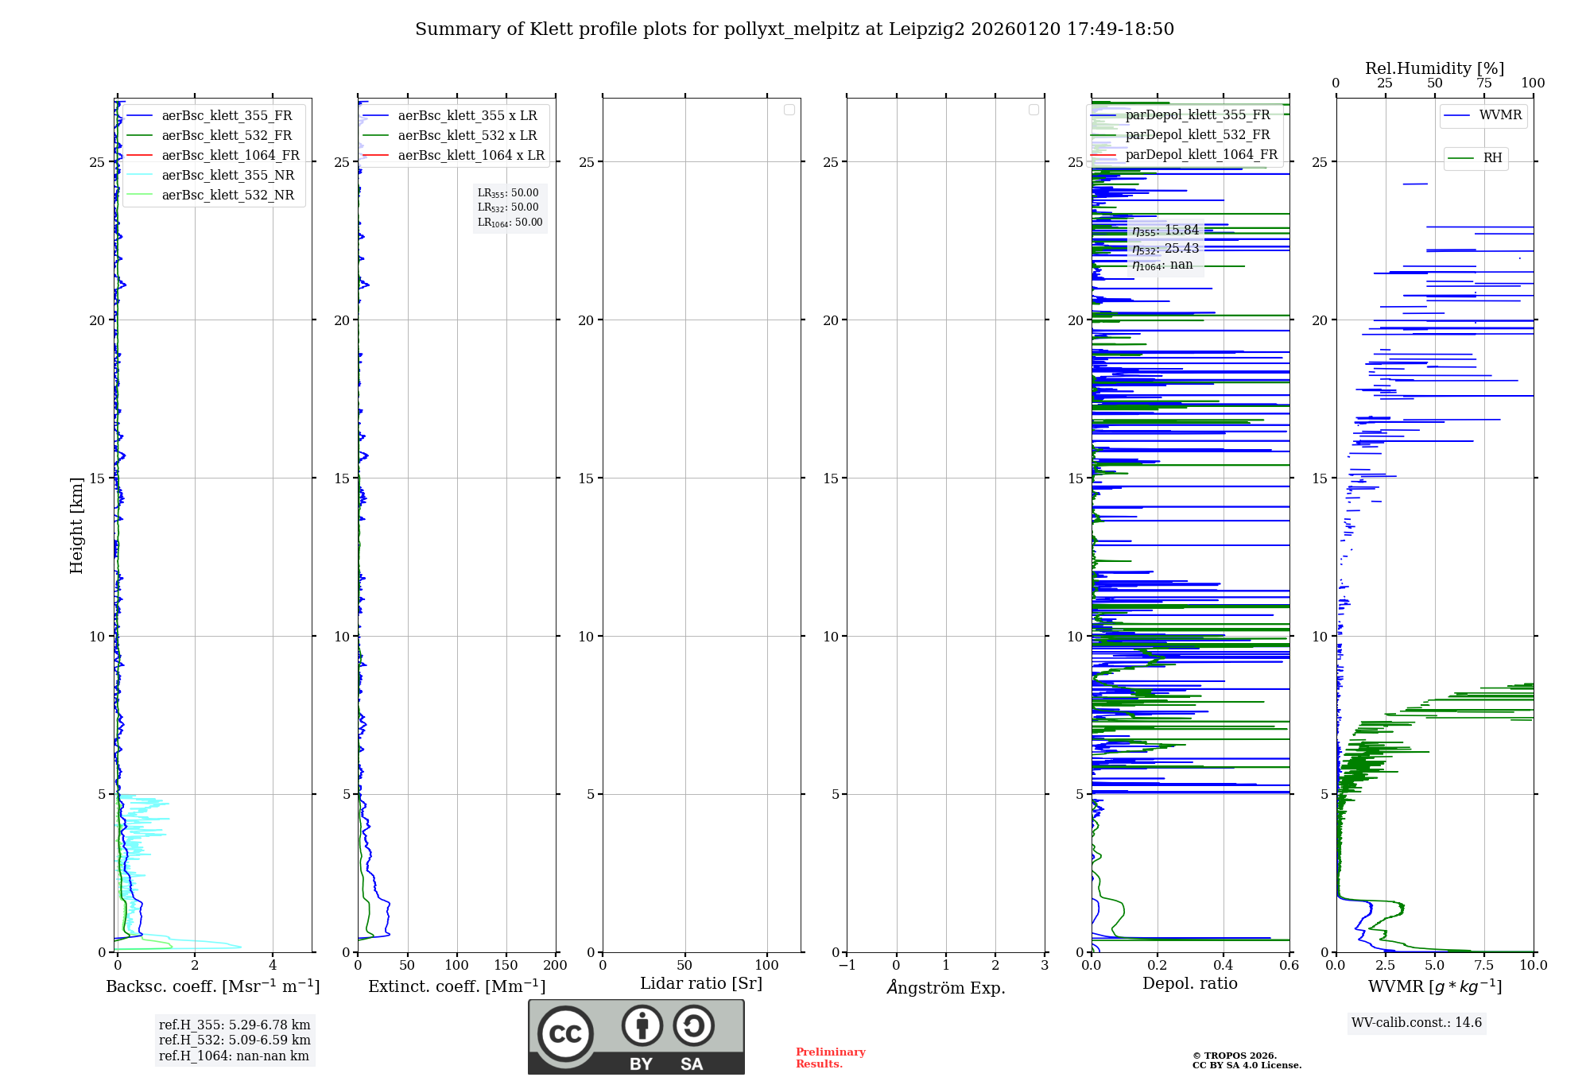The image size is (1590, 1081).
Task: Click the empty legend box in the Ångström plot
Action: click(x=1033, y=110)
